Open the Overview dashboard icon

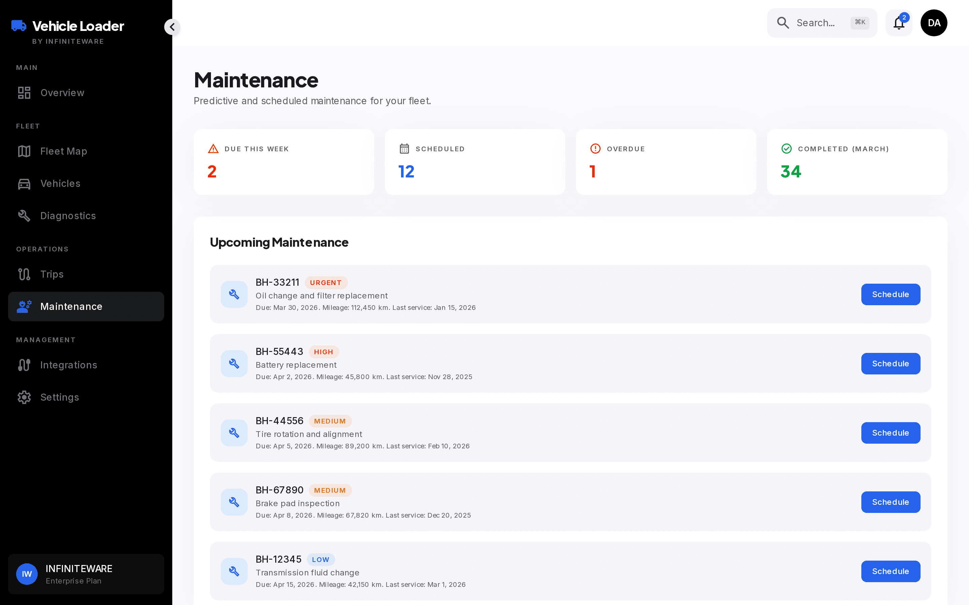[24, 93]
